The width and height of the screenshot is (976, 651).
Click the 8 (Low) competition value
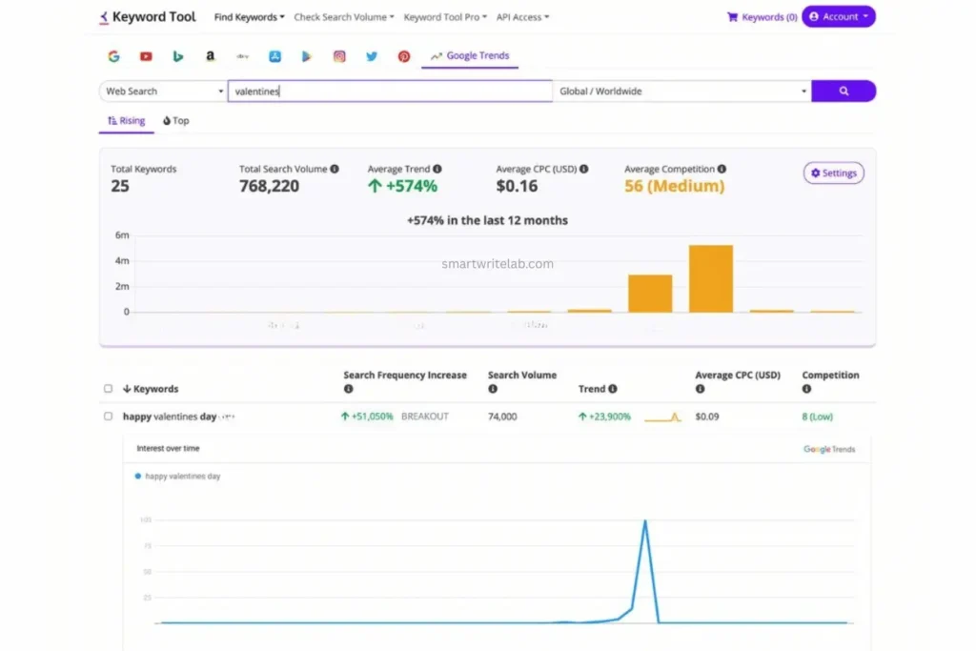click(817, 417)
